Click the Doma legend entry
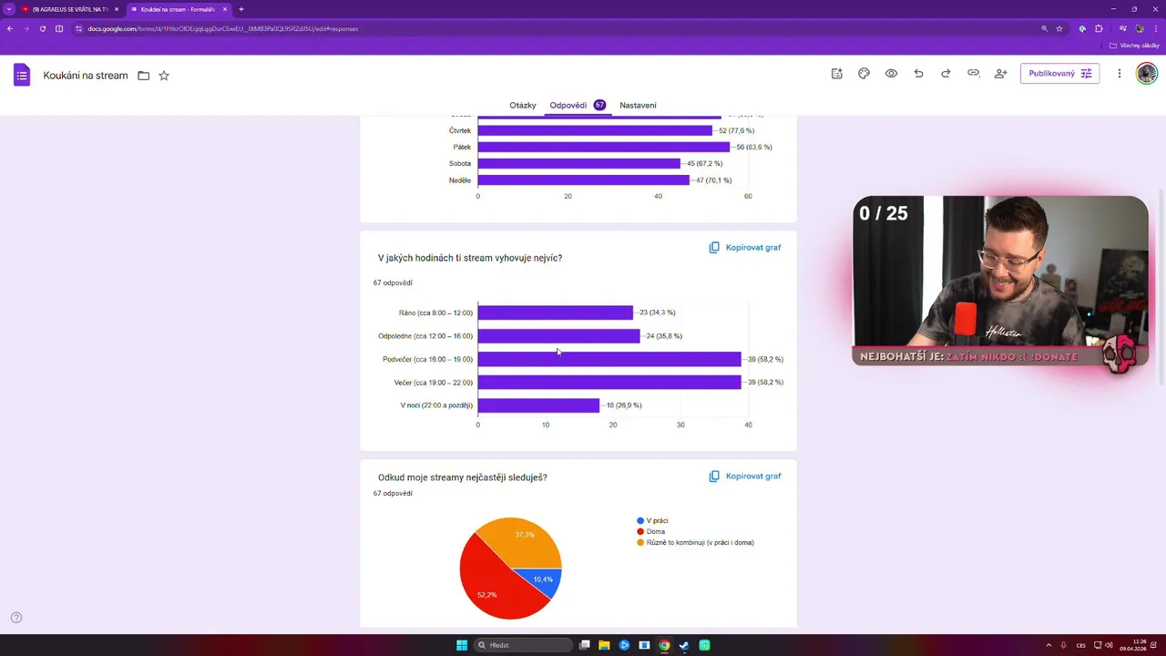Image resolution: width=1166 pixels, height=656 pixels. [650, 531]
